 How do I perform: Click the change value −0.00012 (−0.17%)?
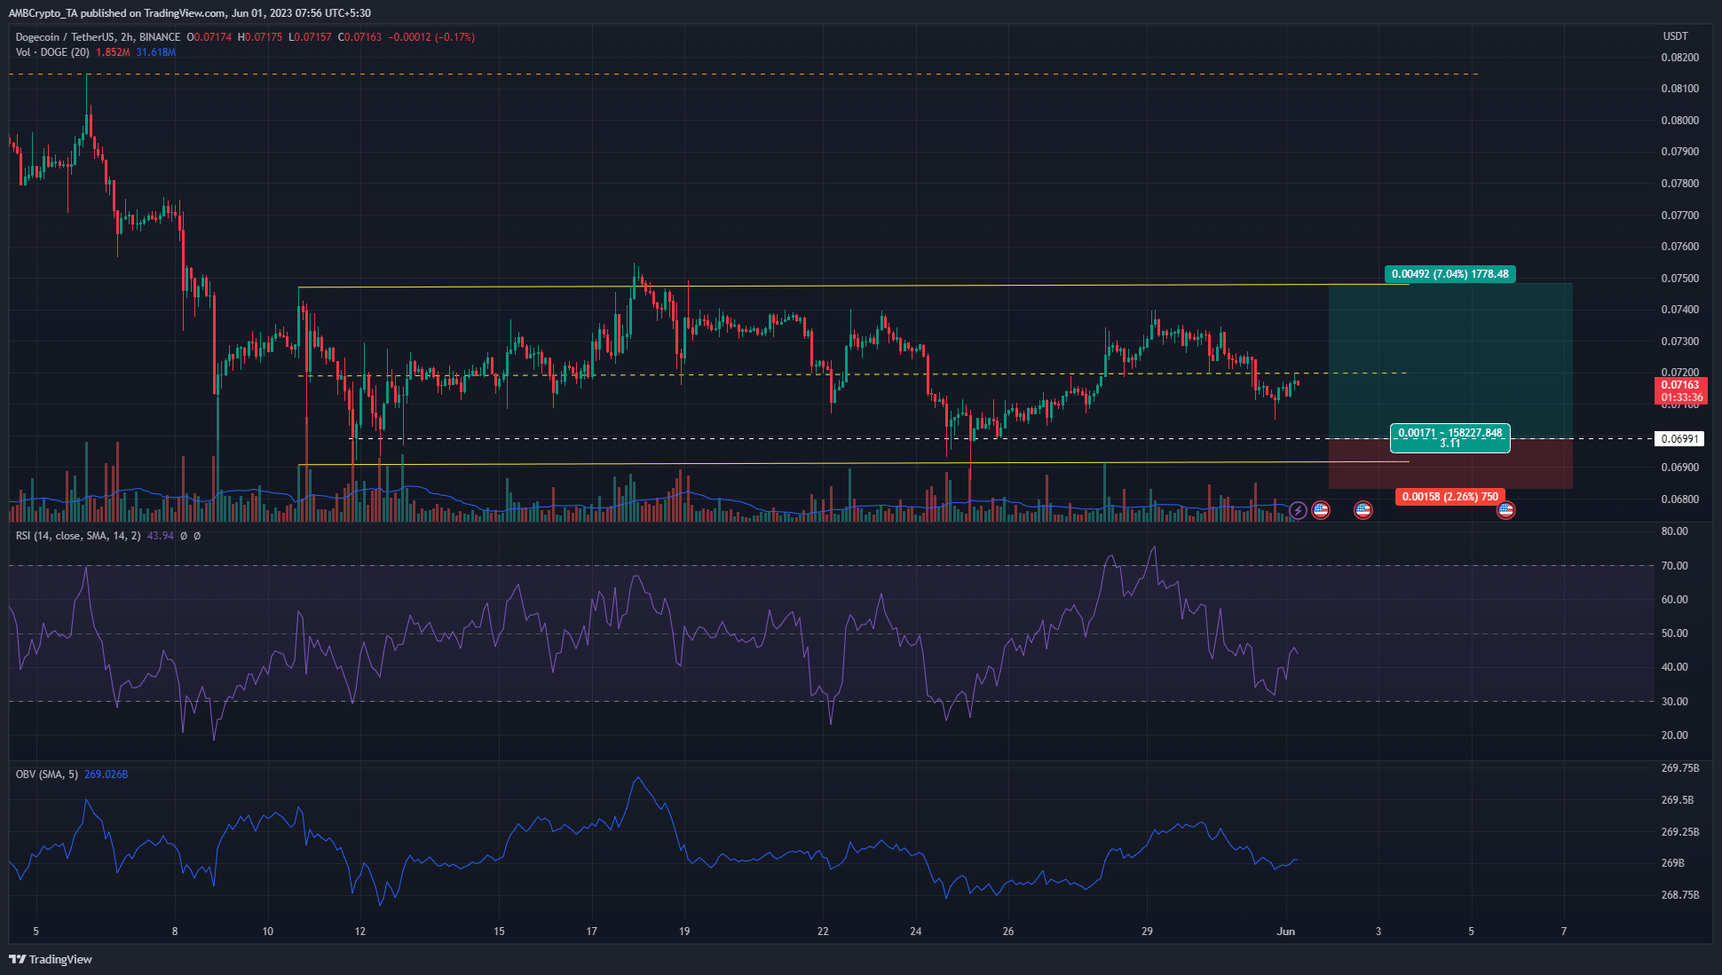[431, 37]
